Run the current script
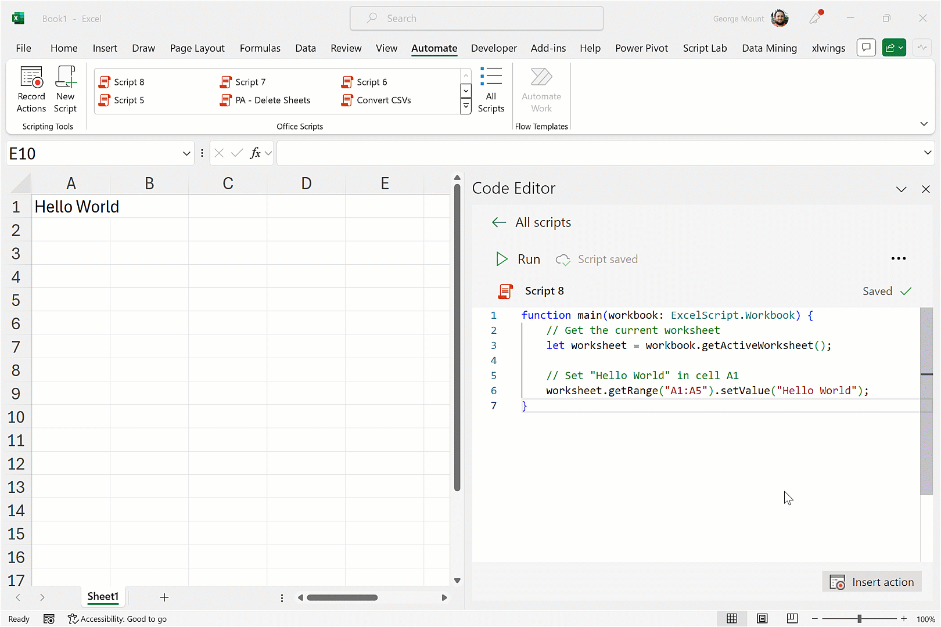This screenshot has height=627, width=941. 518,260
